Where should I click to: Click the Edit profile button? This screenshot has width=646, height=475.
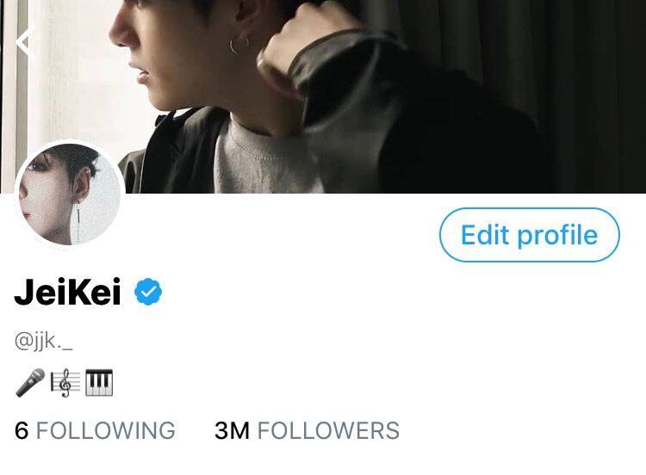(530, 235)
